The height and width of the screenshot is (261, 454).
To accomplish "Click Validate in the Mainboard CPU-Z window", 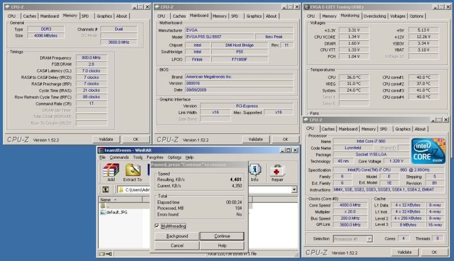I will click(256, 139).
